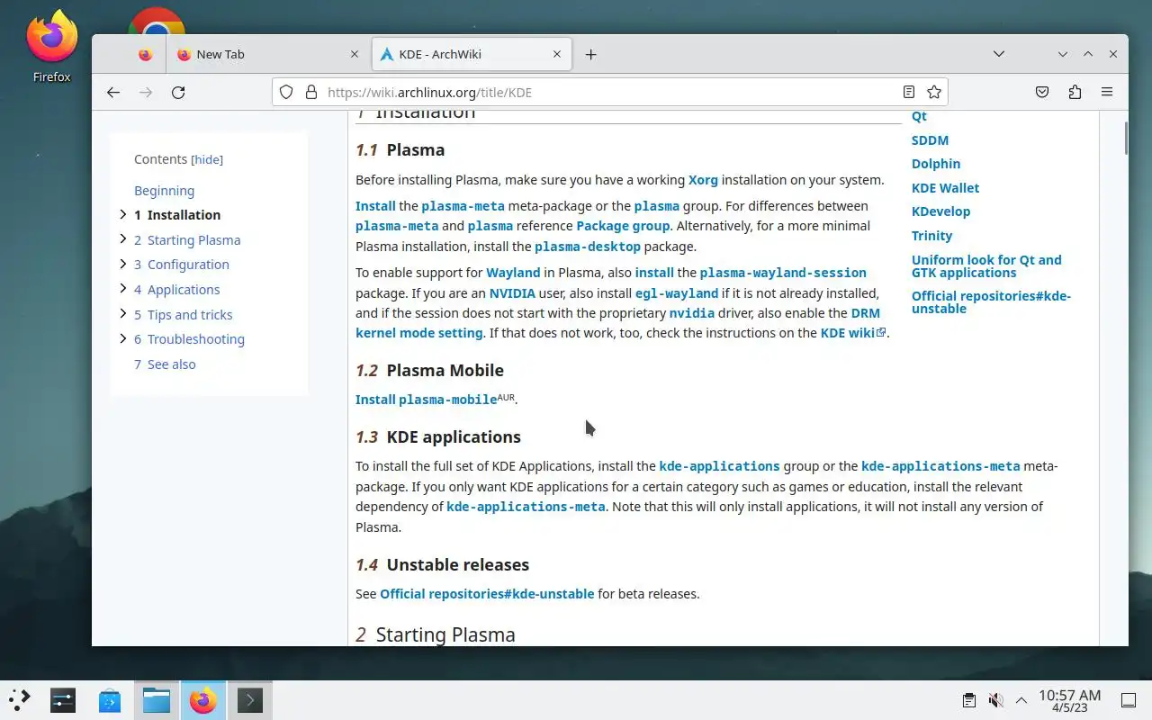The image size is (1152, 720).
Task: Select the KDE - ArchWiki tab
Action: [472, 54]
